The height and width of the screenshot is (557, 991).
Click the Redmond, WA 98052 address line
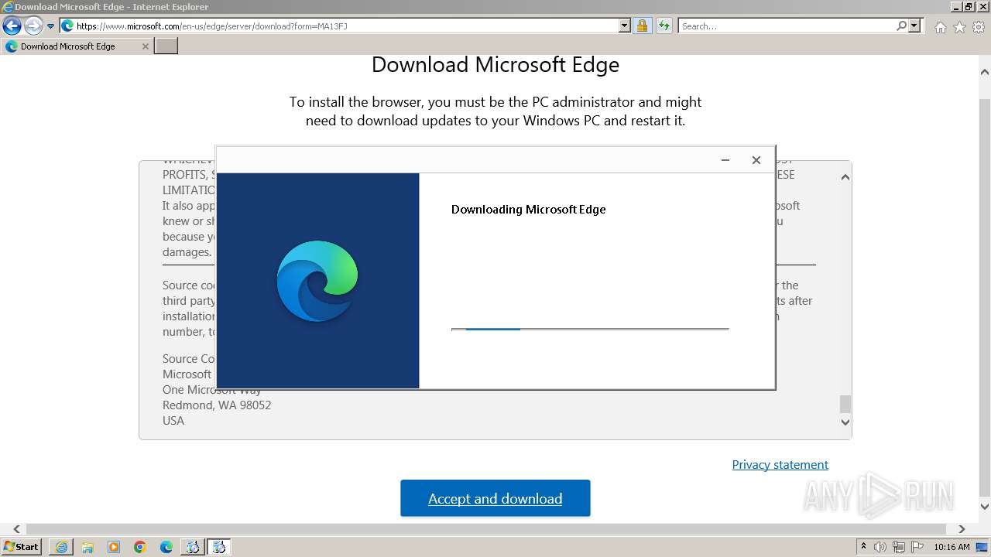tap(217, 405)
